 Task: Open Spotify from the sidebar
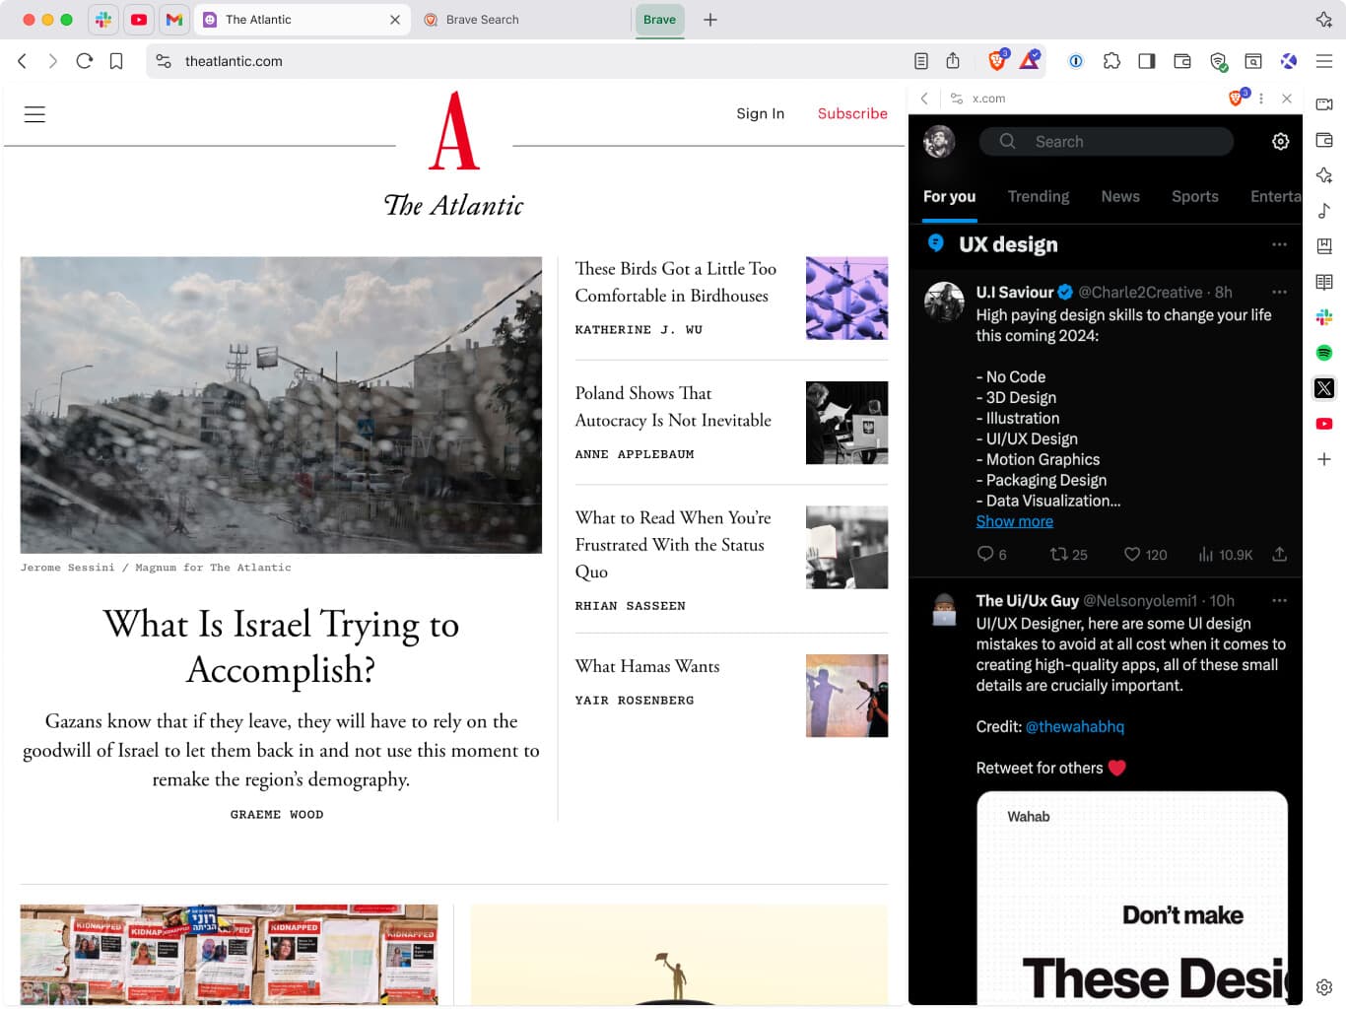tap(1324, 353)
